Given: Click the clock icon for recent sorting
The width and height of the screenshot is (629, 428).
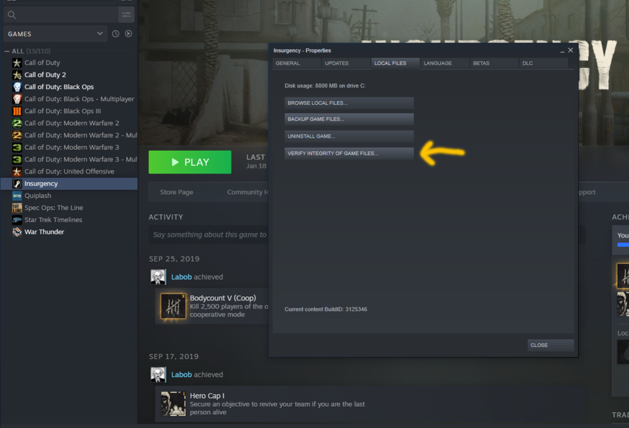Looking at the screenshot, I should [116, 34].
